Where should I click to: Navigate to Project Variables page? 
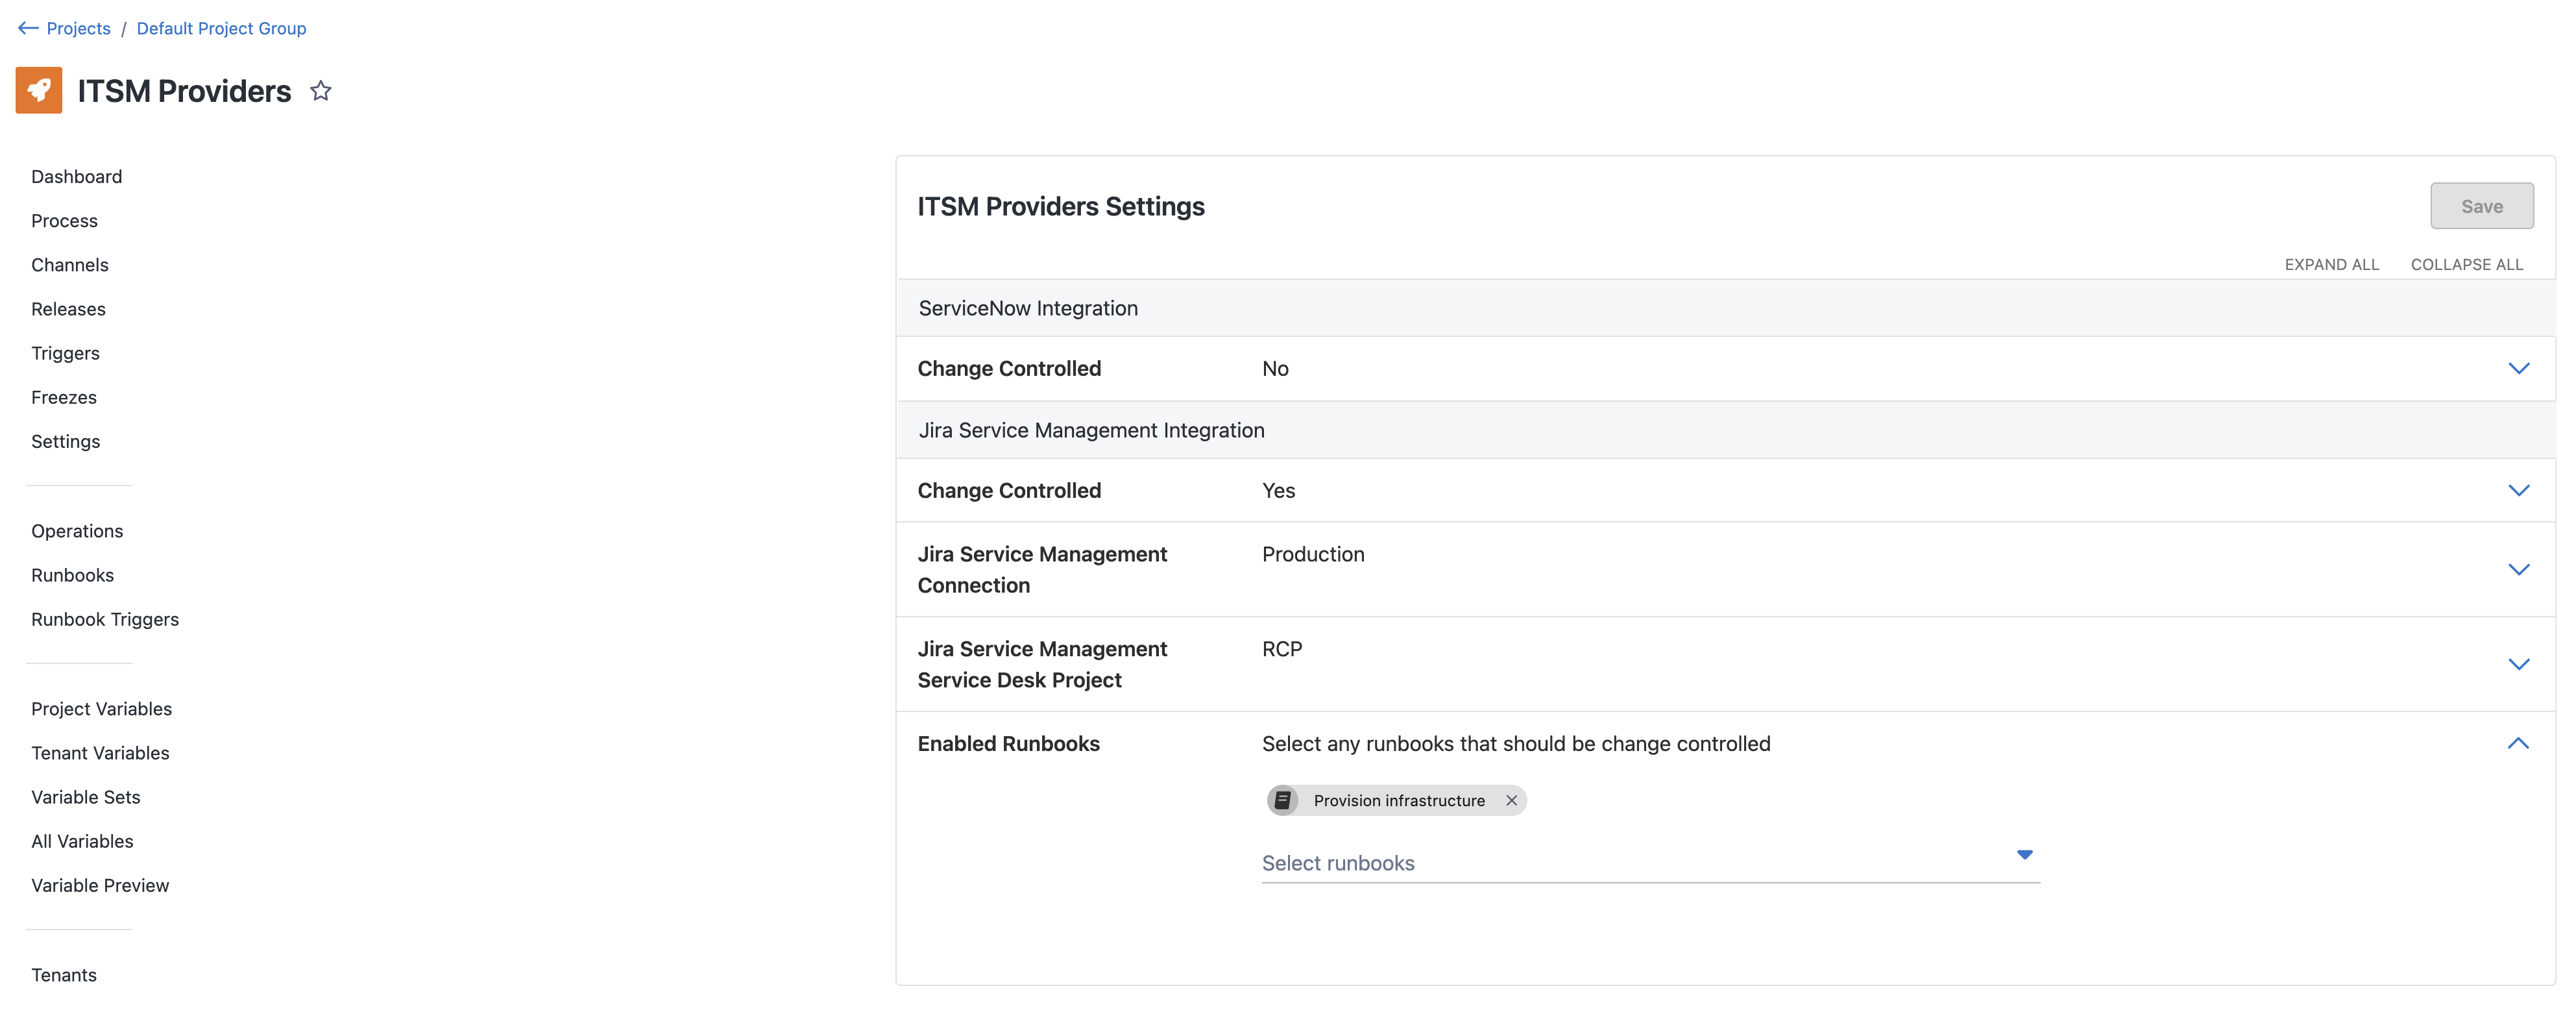(x=101, y=709)
